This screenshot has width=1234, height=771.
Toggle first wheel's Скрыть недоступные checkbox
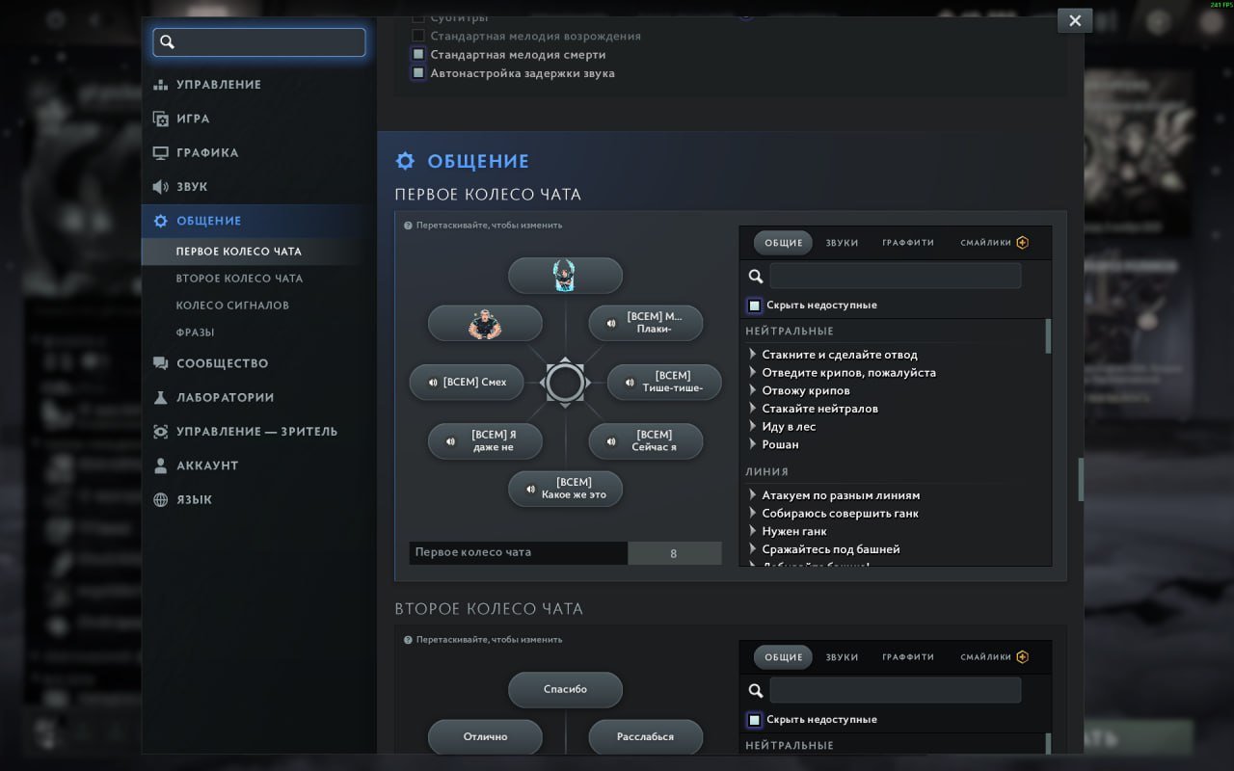[755, 306]
